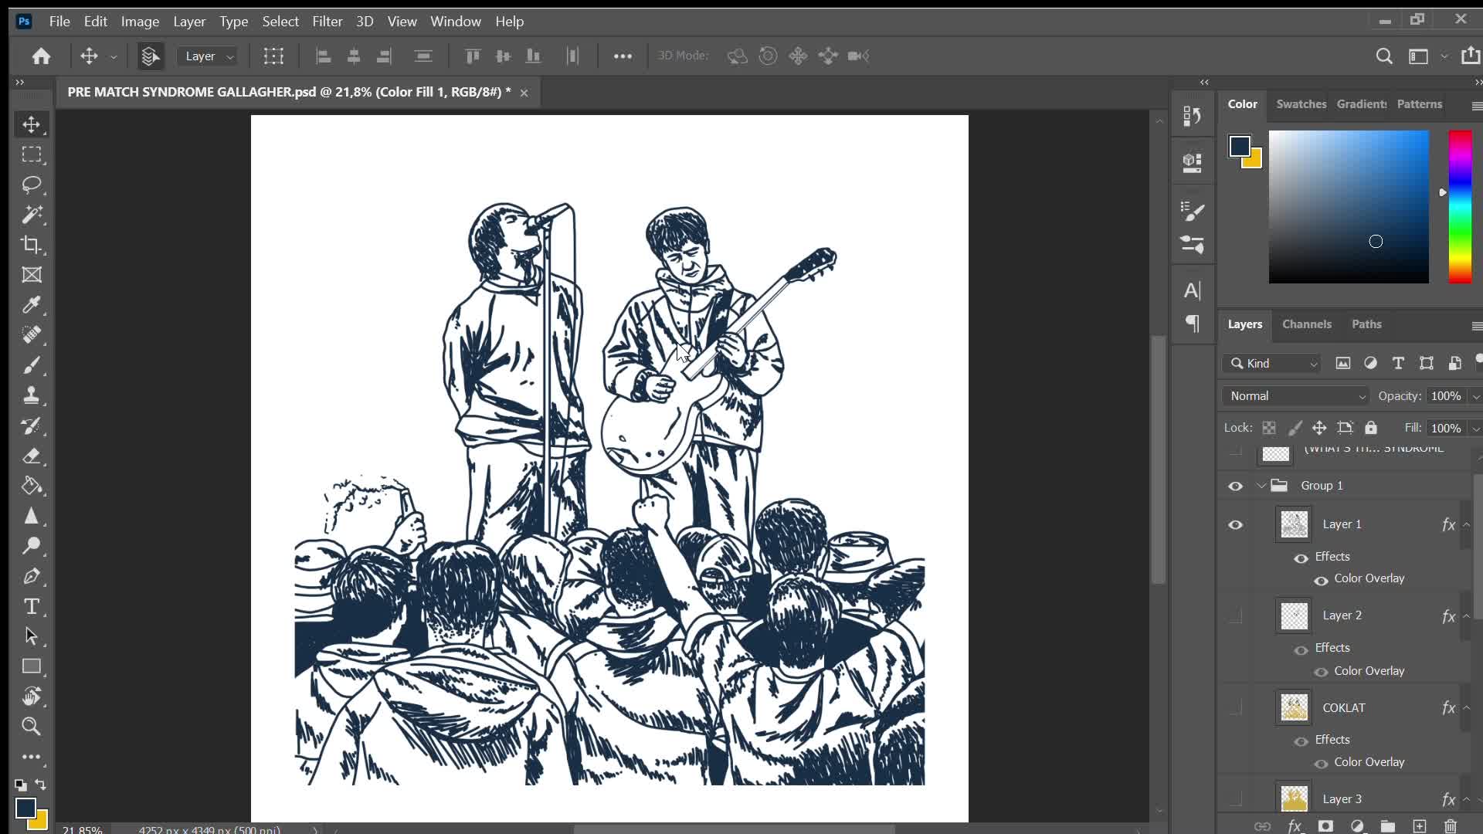Switch to the Channels tab

(x=1307, y=324)
